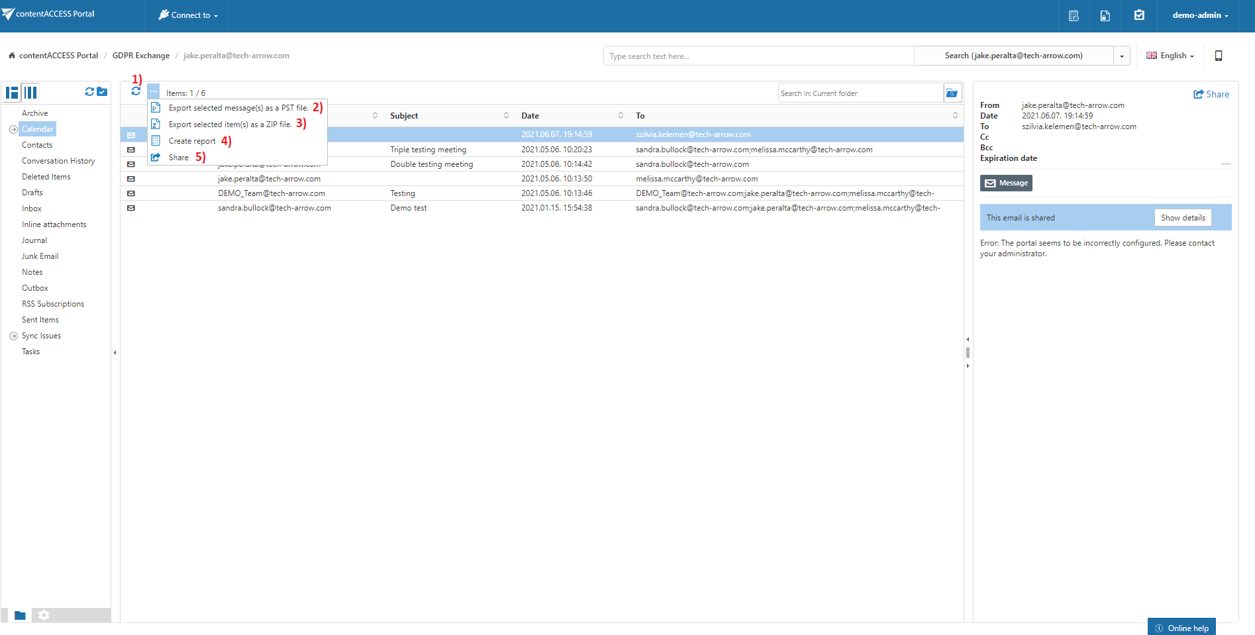Expand the Calendar folder tree node
This screenshot has width=1255, height=635.
click(13, 129)
